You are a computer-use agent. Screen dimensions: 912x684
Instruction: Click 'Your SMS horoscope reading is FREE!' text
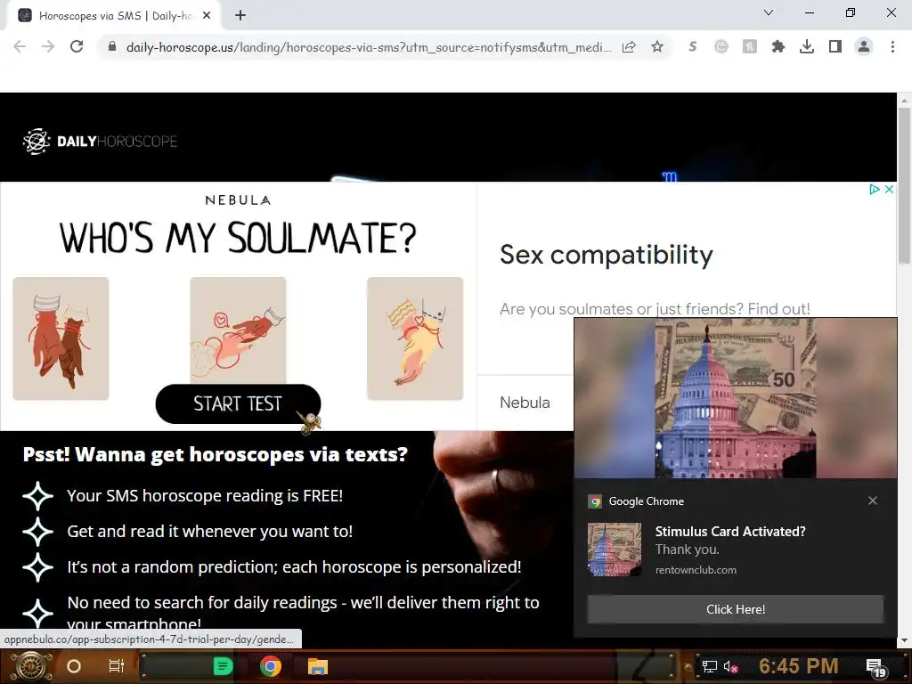coord(205,495)
